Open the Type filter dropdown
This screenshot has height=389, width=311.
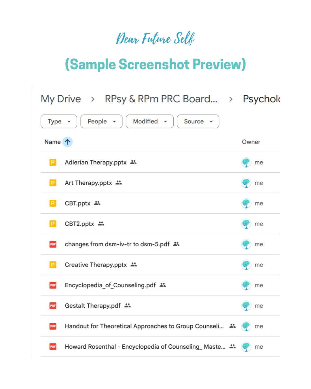coord(59,122)
